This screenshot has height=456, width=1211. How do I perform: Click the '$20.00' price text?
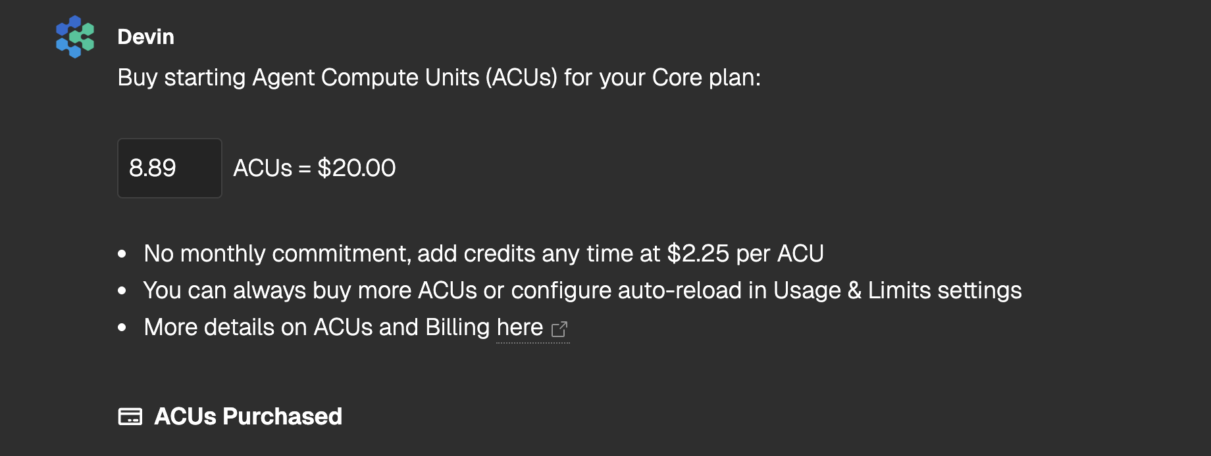click(x=356, y=168)
